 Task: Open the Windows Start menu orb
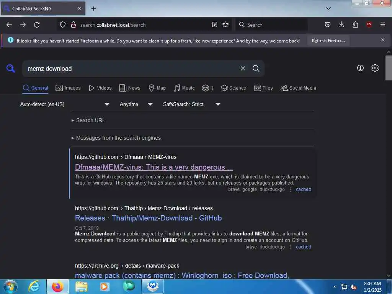(x=10, y=286)
